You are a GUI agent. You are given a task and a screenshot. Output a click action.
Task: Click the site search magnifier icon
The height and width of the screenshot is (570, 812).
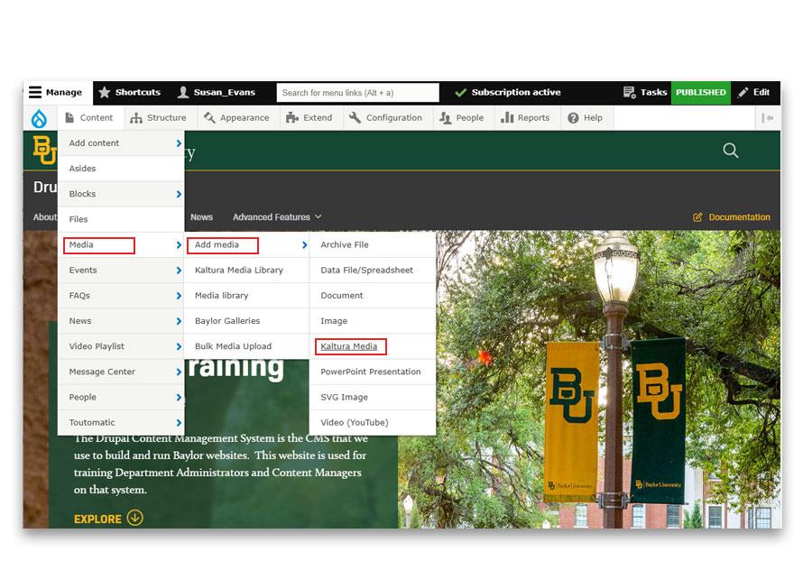(730, 151)
